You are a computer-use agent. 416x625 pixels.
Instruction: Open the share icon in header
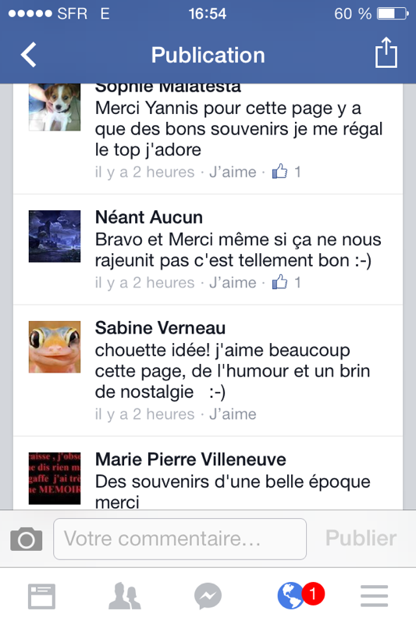[x=386, y=52]
